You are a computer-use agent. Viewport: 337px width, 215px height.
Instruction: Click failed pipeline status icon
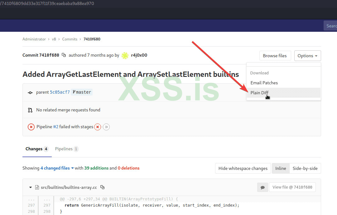point(31,127)
